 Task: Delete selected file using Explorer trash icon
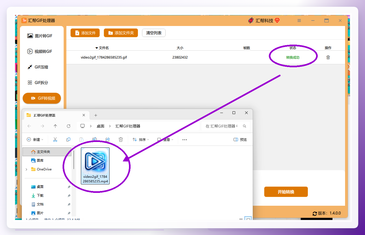[x=121, y=140]
